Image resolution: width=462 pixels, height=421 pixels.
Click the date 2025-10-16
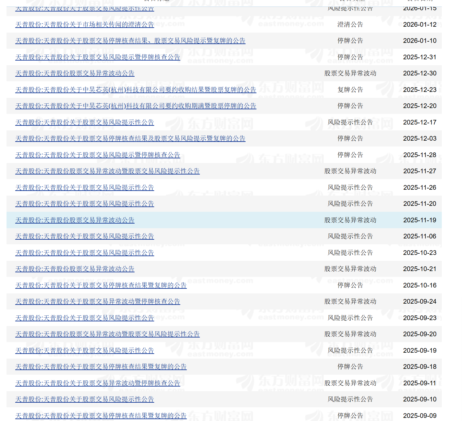tap(420, 285)
